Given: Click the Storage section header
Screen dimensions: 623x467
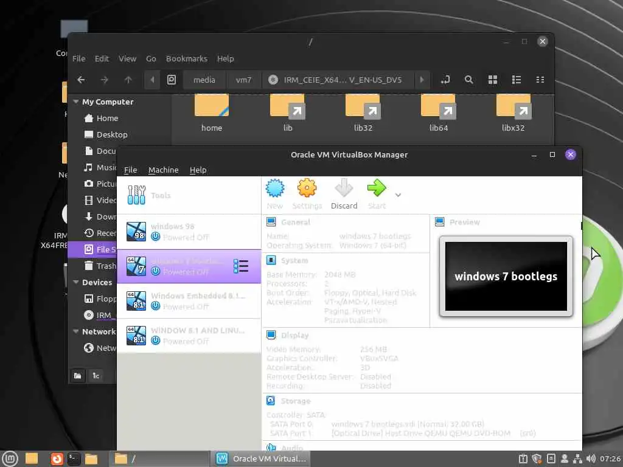Looking at the screenshot, I should [x=296, y=401].
